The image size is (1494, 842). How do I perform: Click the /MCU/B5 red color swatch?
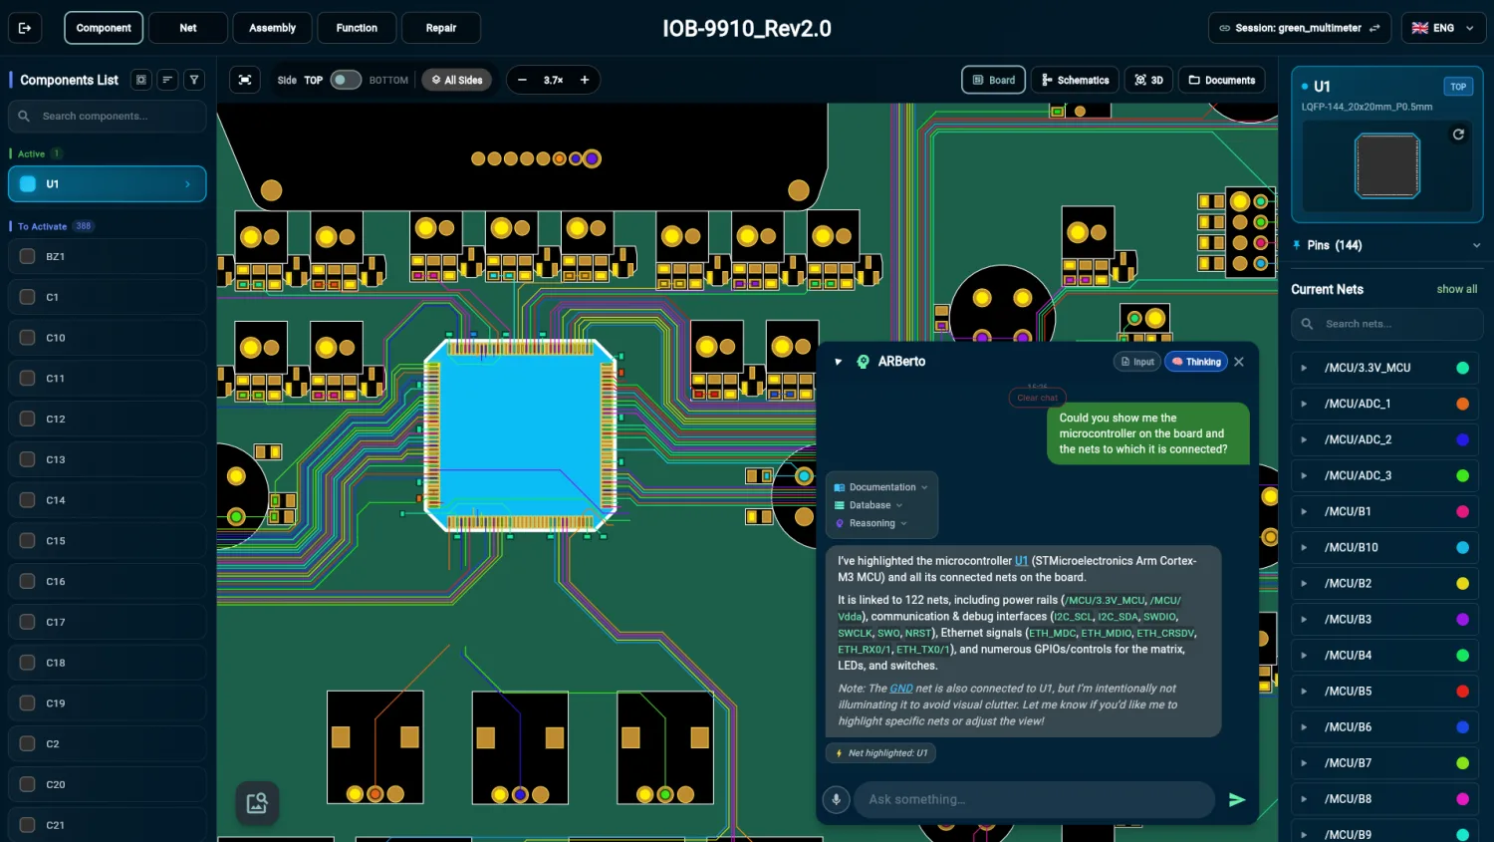click(1462, 691)
